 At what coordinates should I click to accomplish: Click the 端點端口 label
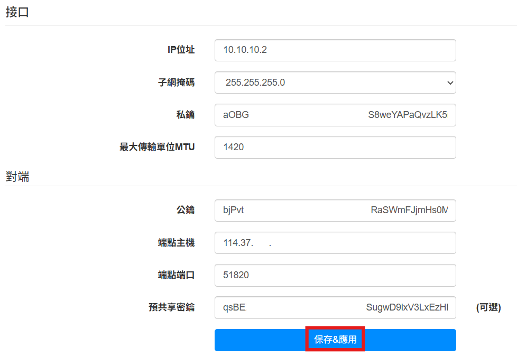177,275
